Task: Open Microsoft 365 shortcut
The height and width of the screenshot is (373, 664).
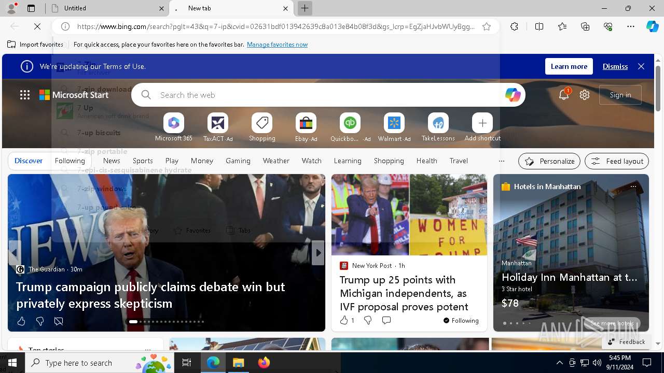Action: (x=174, y=127)
